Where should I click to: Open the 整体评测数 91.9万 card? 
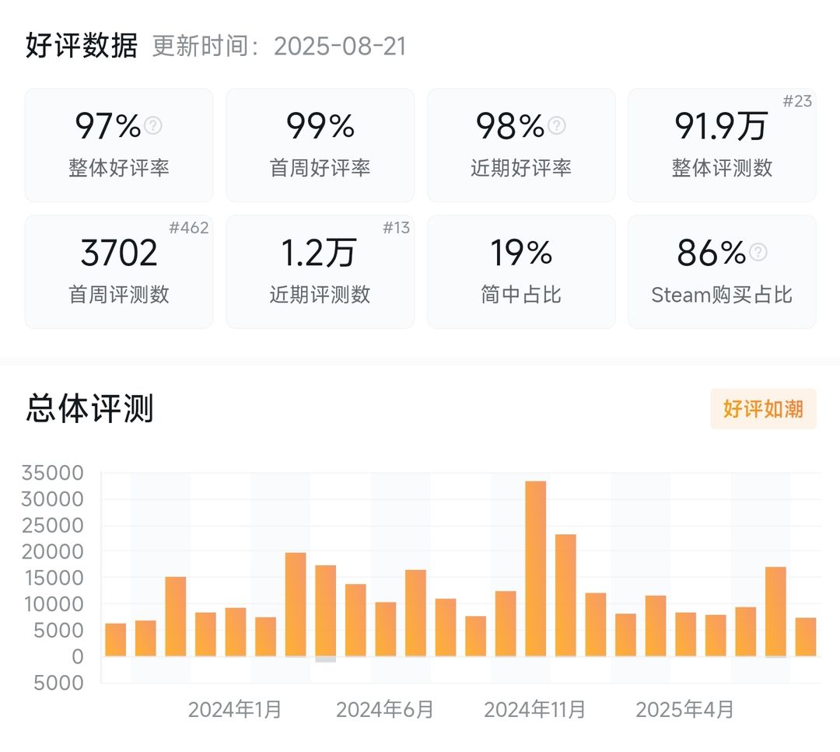[722, 145]
